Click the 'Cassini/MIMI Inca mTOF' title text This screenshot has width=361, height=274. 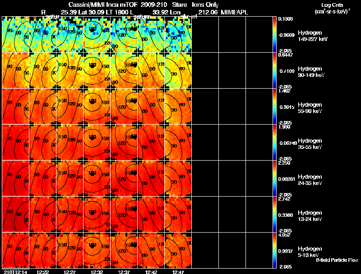tap(103, 5)
